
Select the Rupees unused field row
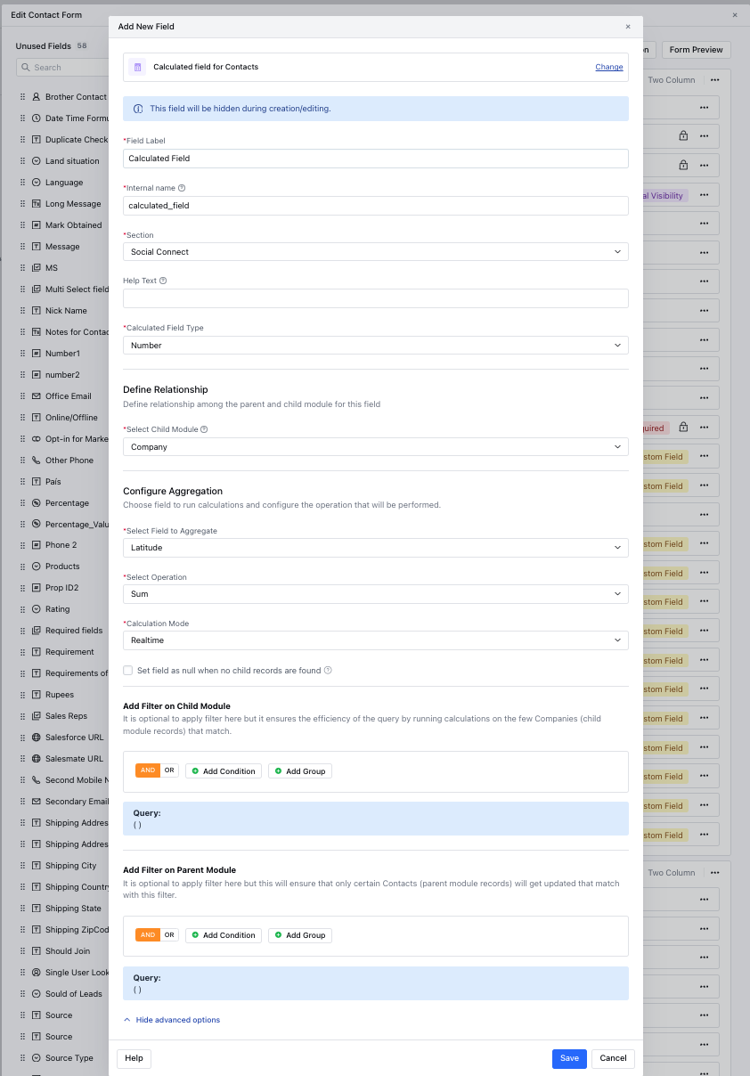tap(62, 695)
